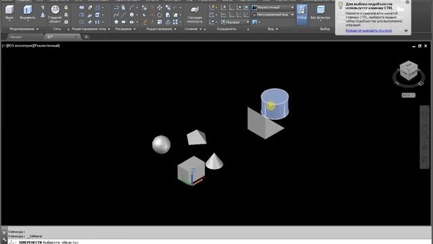Image resolution: width=433 pixels, height=244 pixels.
Task: Select the Polygon drawing tool
Action: (116, 22)
